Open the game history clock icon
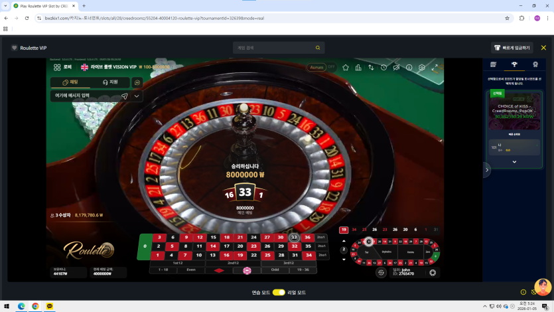This screenshot has height=312, width=554. point(383,68)
